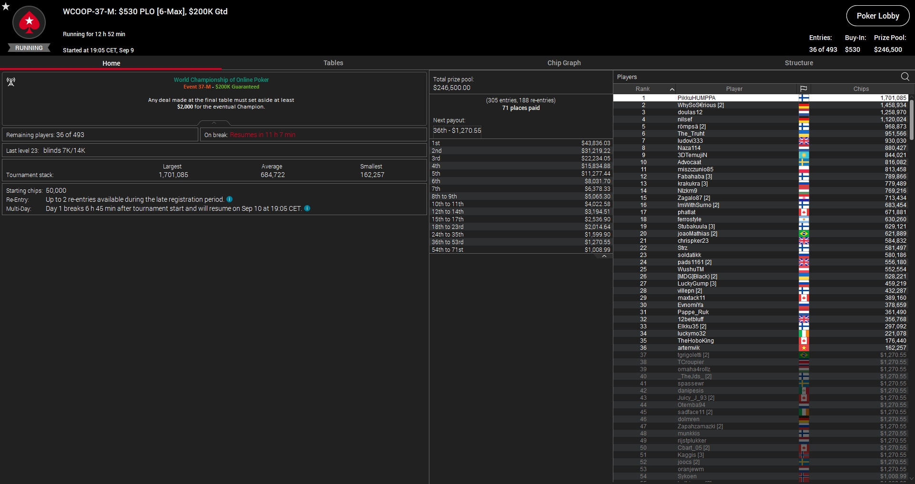
Task: Open the Tables tab
Action: [x=333, y=63]
